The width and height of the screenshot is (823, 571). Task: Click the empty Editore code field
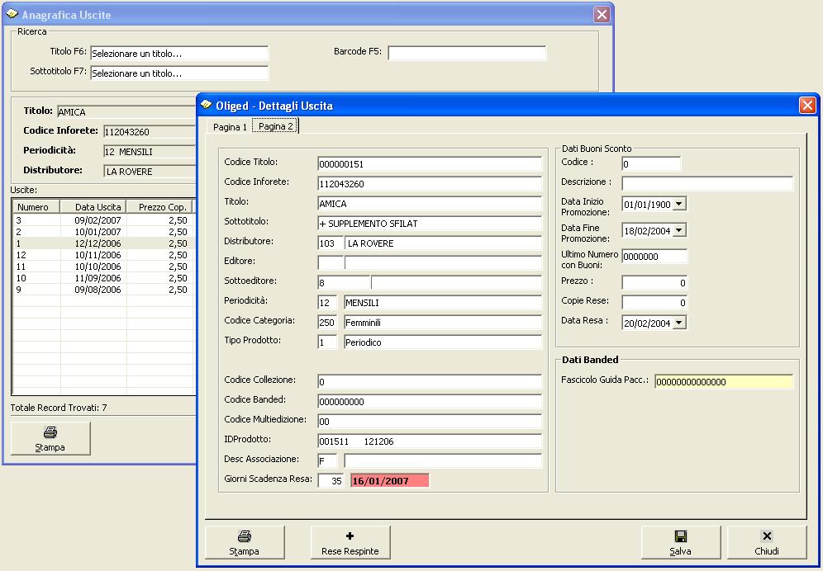pos(331,262)
